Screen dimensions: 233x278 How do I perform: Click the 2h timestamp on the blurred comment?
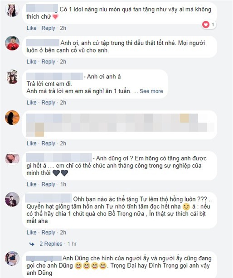click(x=63, y=143)
